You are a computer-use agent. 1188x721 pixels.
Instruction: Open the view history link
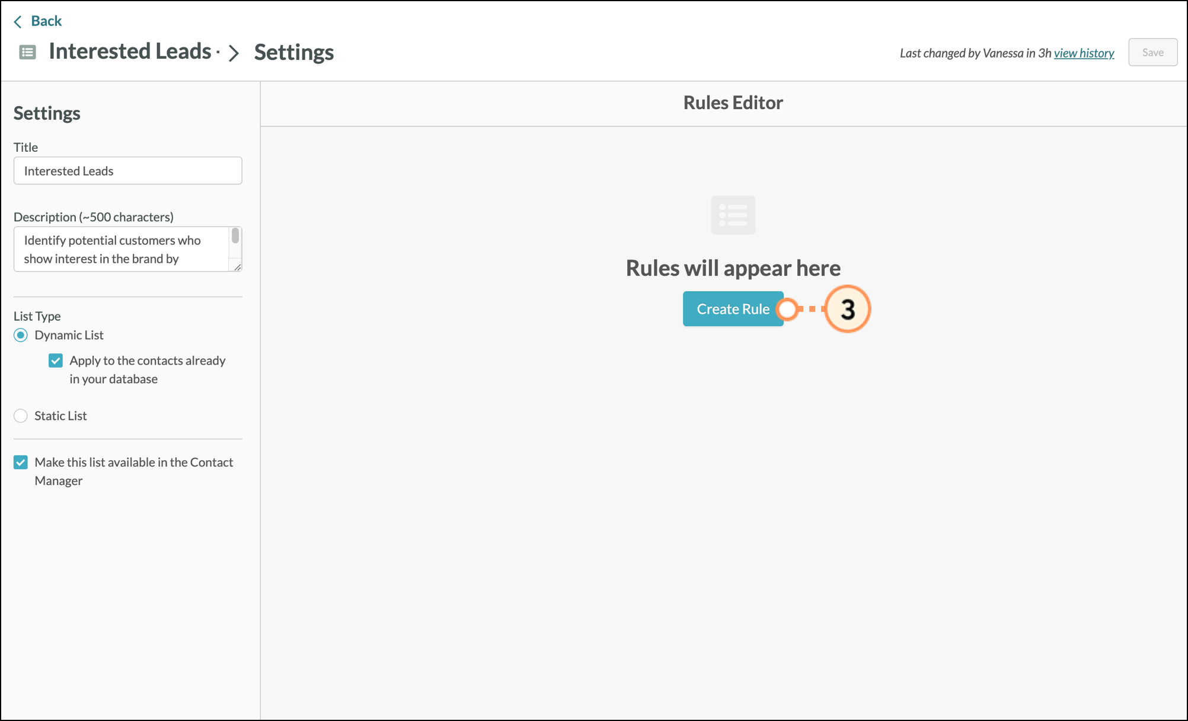click(x=1084, y=53)
